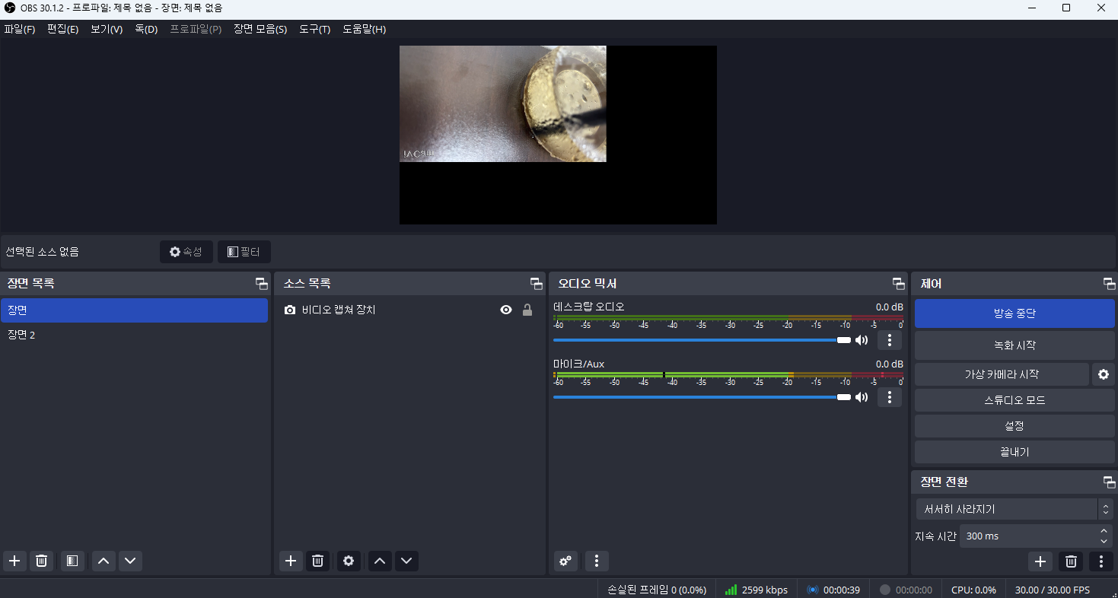Click 2599 kbps bitrate in status bar

coord(756,590)
